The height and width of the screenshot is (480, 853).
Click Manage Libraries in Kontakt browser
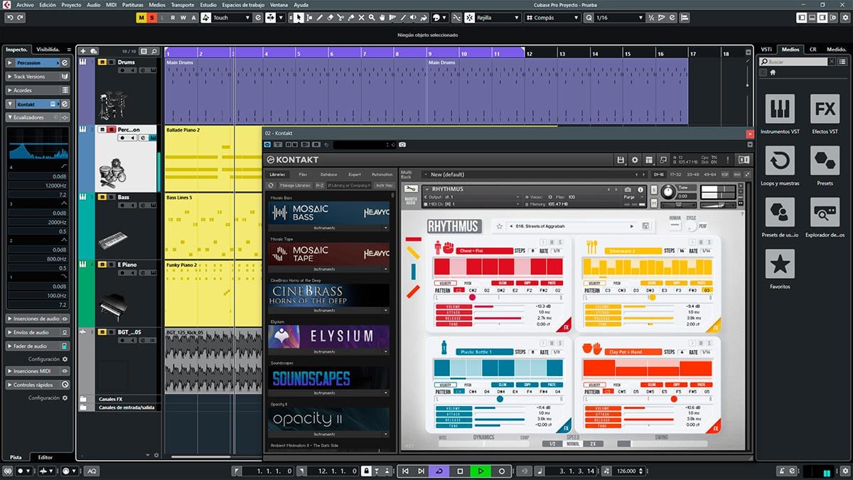(294, 185)
